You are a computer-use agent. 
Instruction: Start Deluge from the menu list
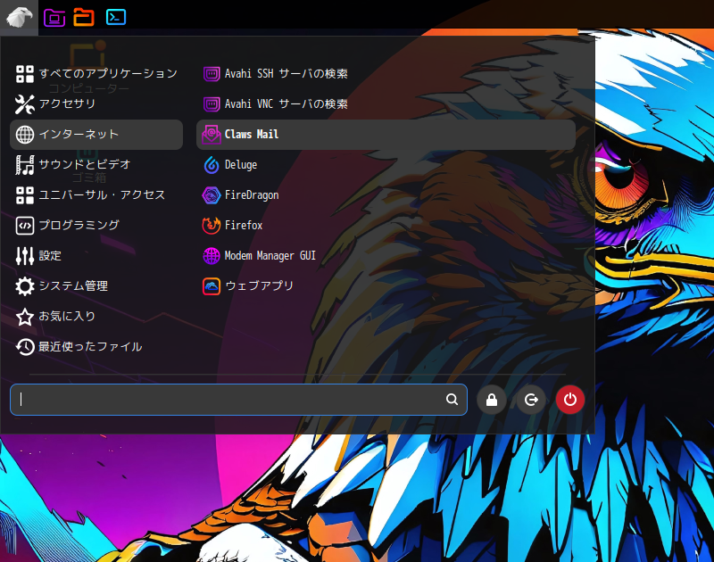click(386, 165)
